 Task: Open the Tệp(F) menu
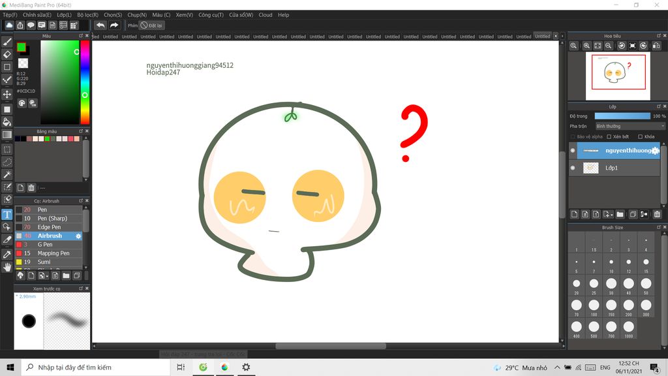point(10,14)
